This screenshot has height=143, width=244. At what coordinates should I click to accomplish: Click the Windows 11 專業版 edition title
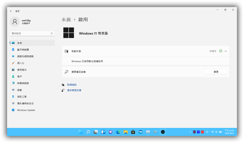pos(94,33)
